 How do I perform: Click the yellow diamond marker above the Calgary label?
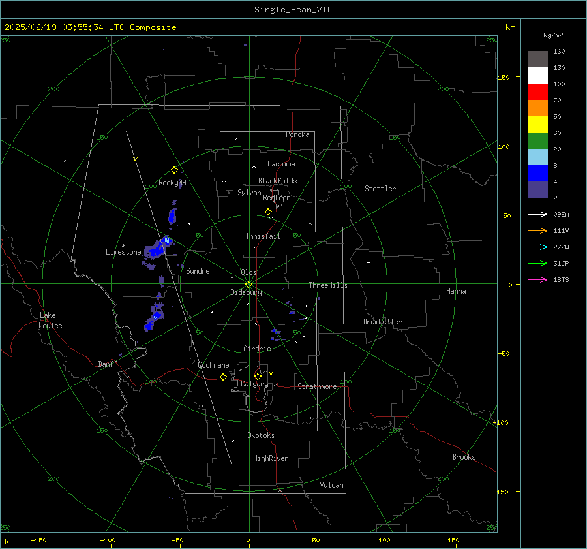click(258, 376)
